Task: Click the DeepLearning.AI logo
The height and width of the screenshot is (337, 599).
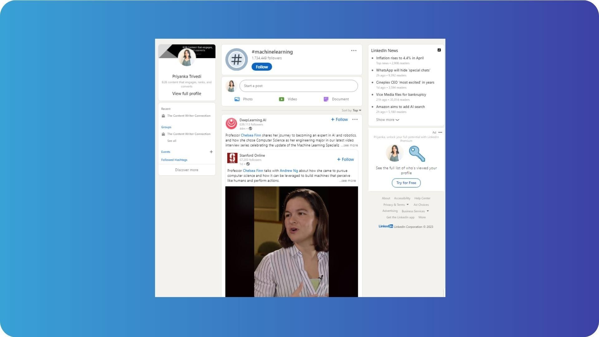Action: (x=231, y=124)
